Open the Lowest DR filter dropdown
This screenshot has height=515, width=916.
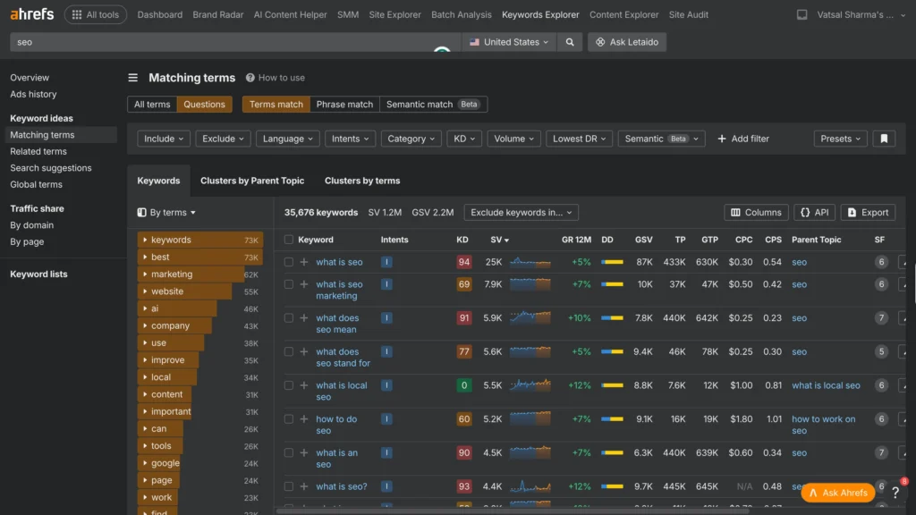pyautogui.click(x=579, y=139)
